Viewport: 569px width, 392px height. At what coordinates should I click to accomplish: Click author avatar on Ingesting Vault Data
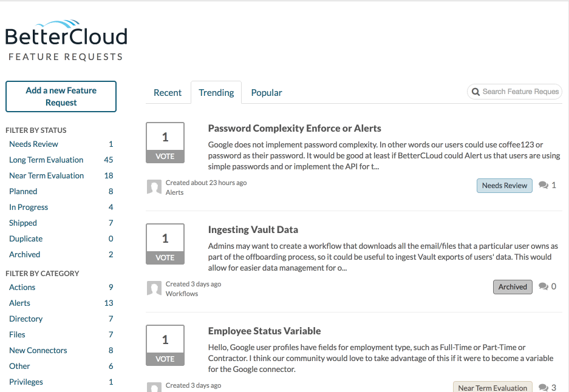[x=154, y=288]
